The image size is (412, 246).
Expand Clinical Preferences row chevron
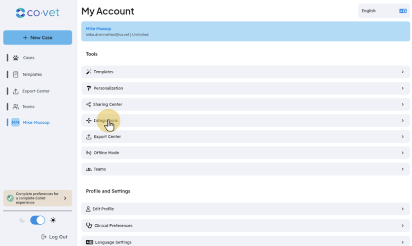402,225
